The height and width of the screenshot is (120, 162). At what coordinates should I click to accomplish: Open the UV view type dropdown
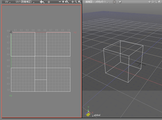[x=8, y=2]
